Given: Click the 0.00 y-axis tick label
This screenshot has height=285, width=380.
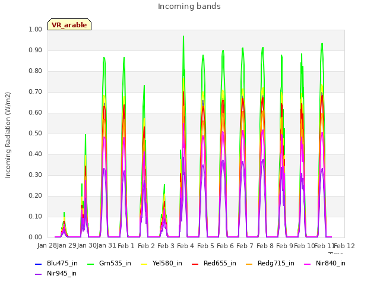Looking at the screenshot, I should pyautogui.click(x=36, y=237).
